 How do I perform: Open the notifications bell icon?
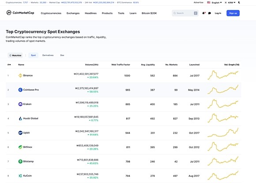203,13
